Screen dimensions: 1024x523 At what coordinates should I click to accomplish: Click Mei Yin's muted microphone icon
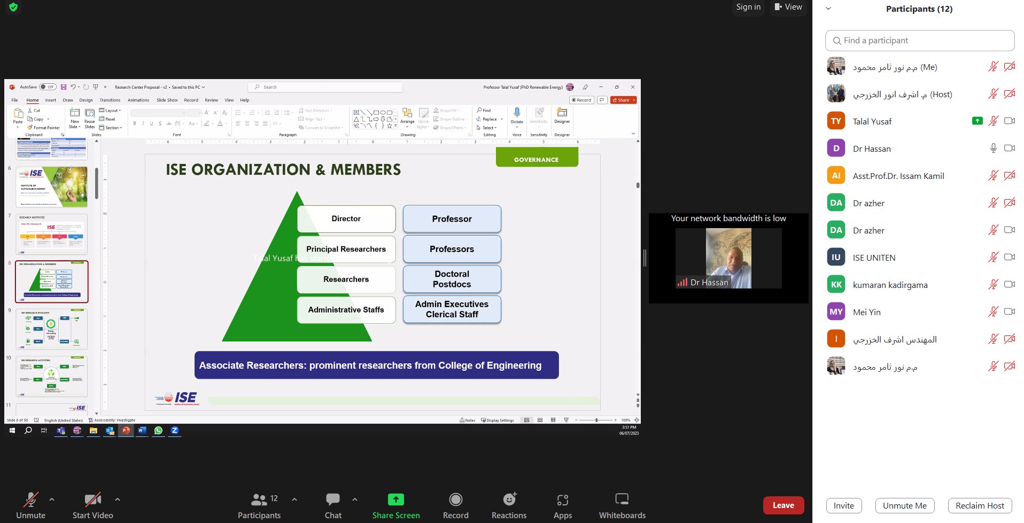[x=993, y=311]
